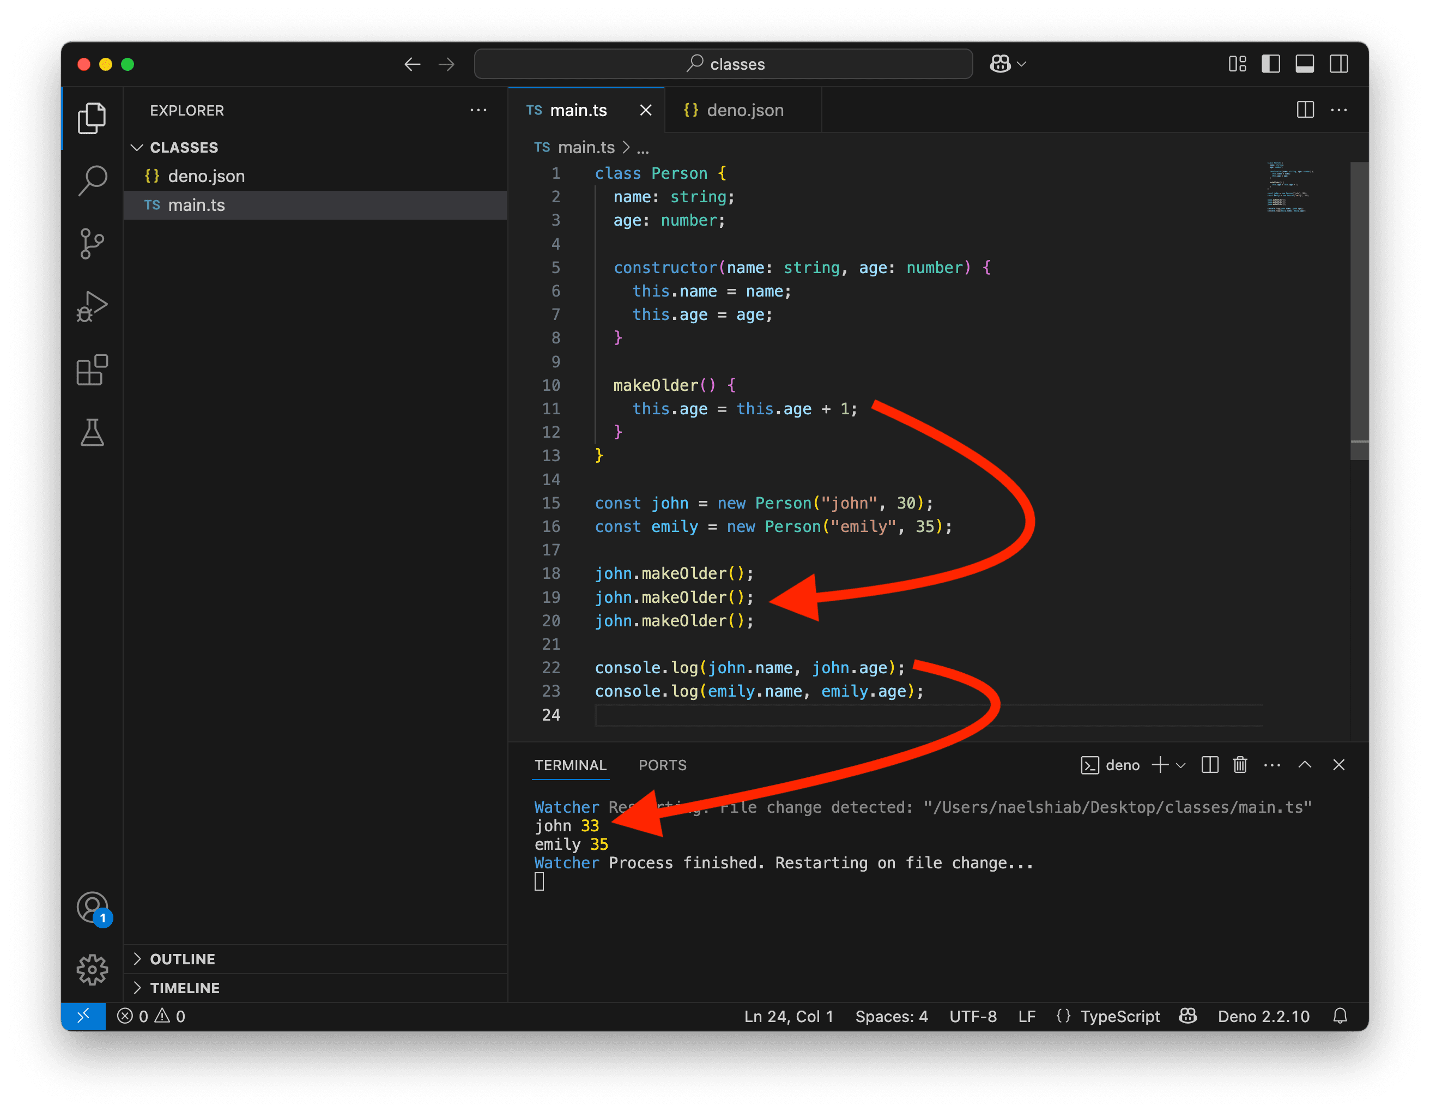Open notifications bell in status bar
This screenshot has width=1430, height=1112.
tap(1340, 1016)
